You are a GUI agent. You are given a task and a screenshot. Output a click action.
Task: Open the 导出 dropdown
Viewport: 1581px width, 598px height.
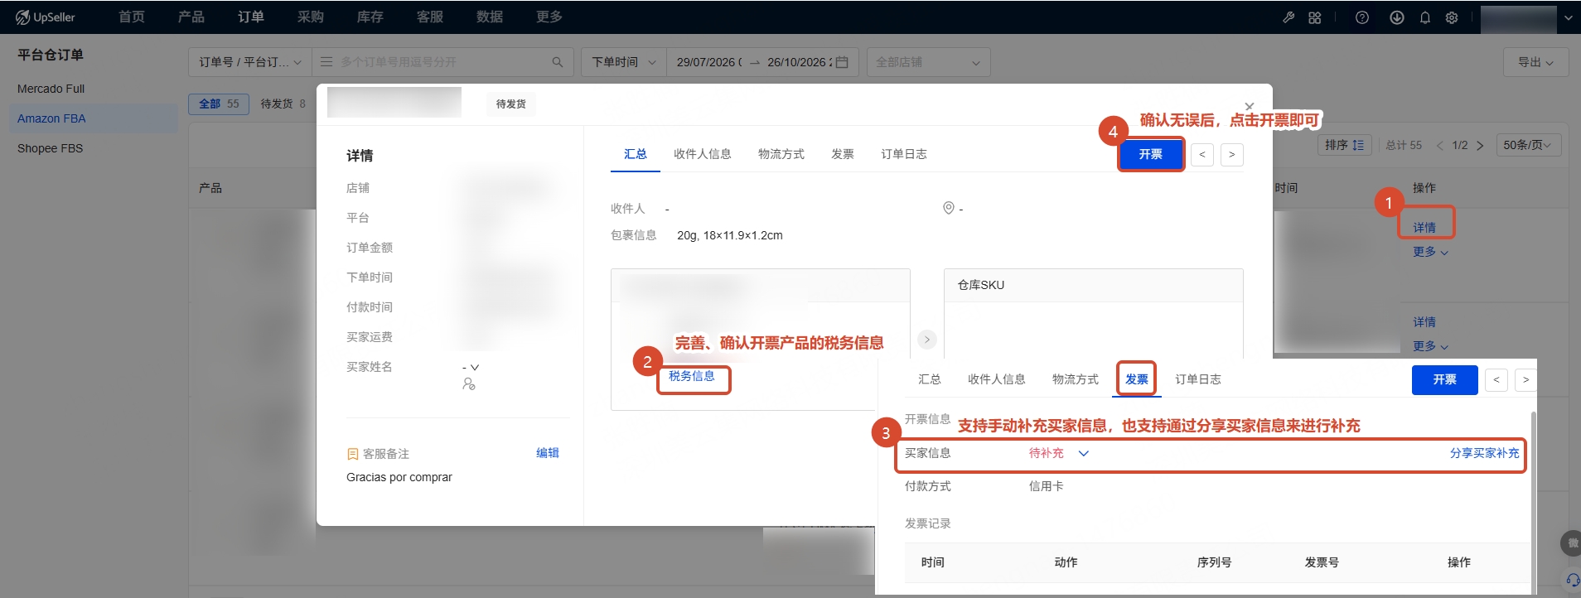(1535, 62)
